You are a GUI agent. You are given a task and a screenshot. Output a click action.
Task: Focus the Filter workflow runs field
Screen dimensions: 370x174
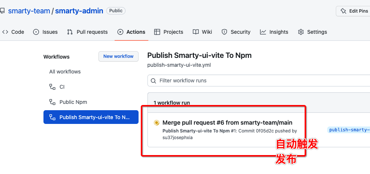click(260, 81)
